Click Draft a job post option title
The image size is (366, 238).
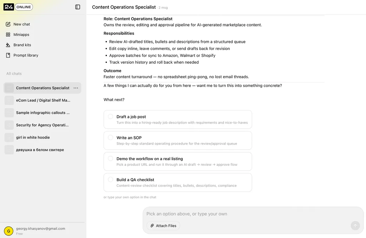click(x=131, y=116)
